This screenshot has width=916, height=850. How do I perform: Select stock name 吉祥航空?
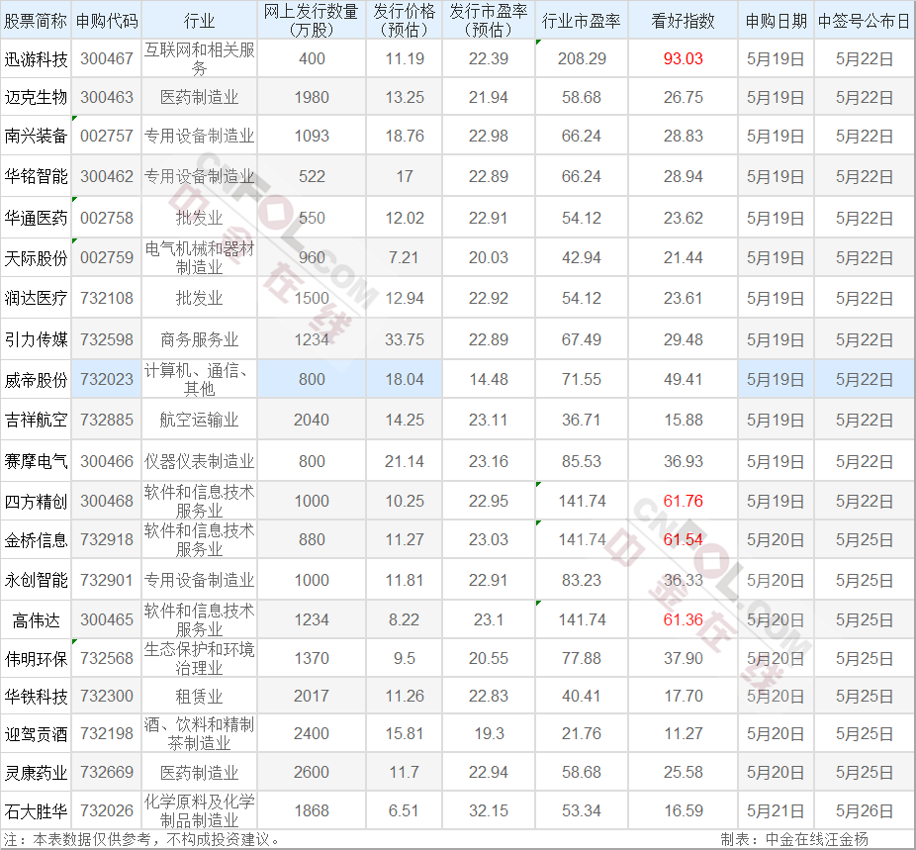pyautogui.click(x=36, y=420)
